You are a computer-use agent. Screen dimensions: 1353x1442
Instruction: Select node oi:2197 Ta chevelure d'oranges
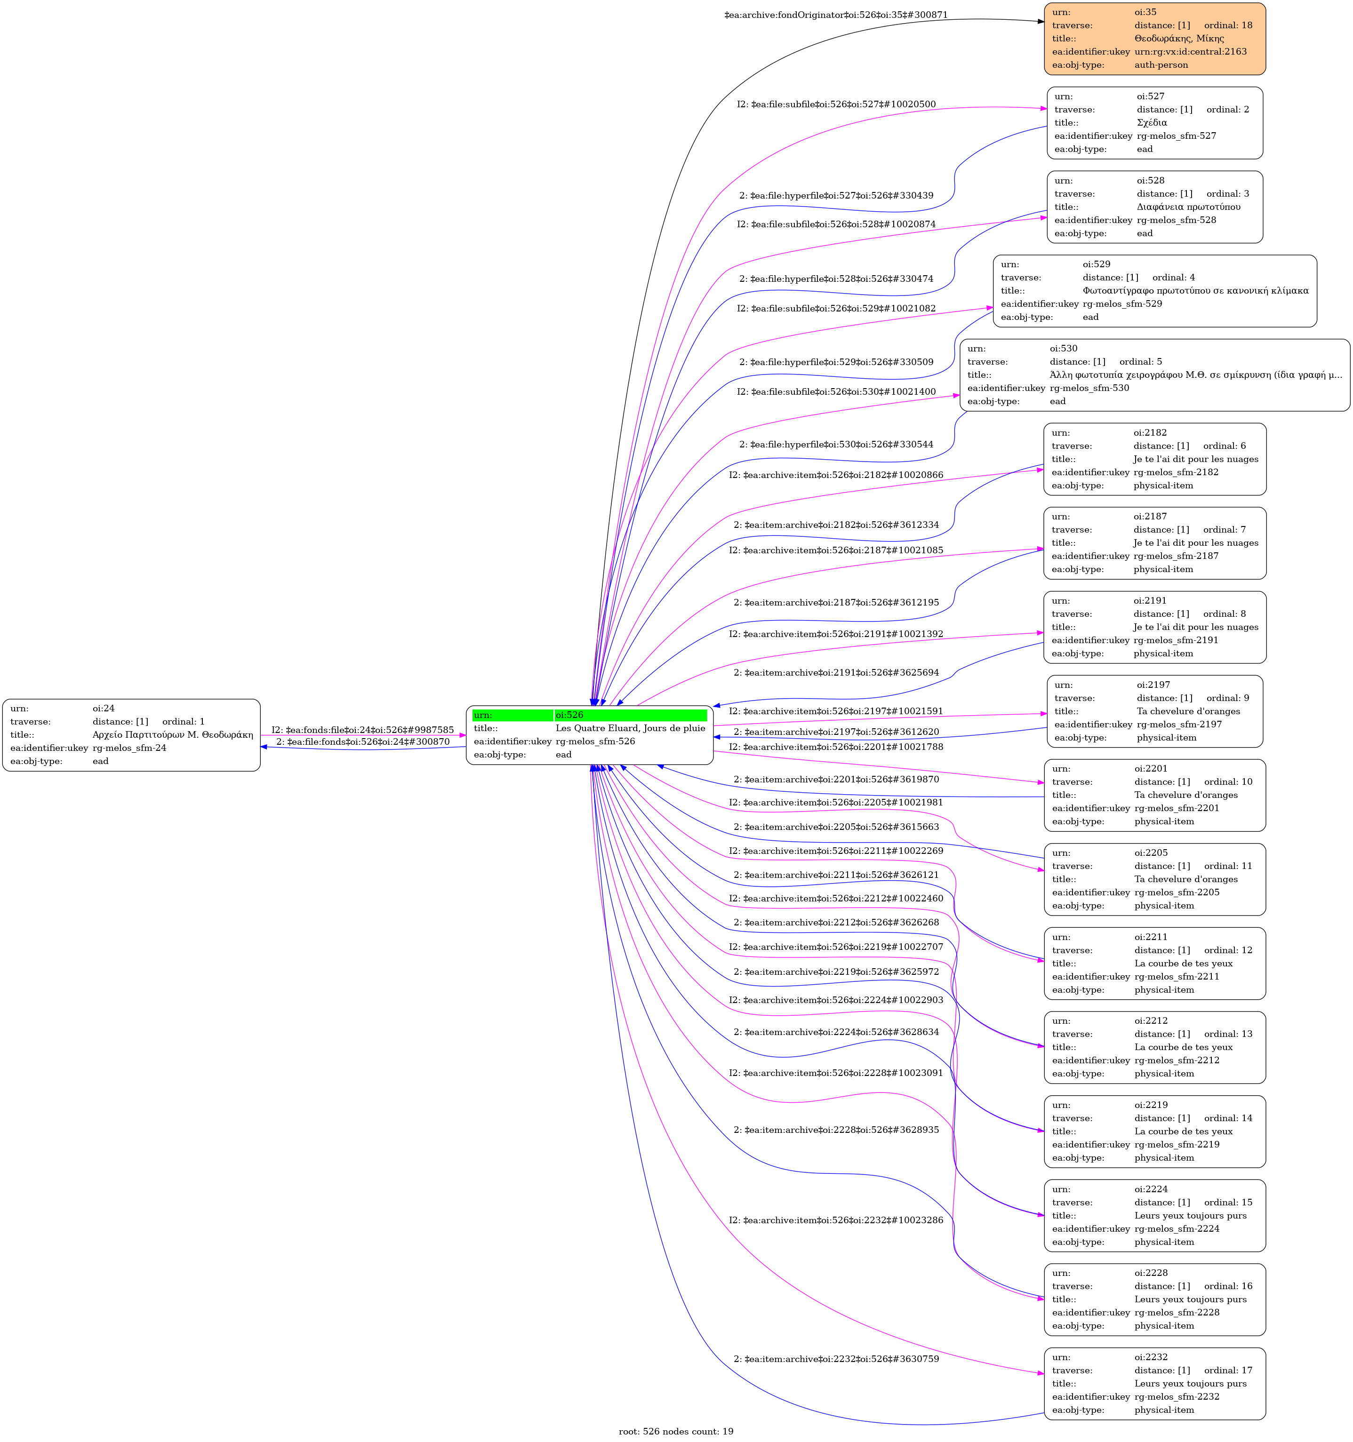click(x=1155, y=711)
